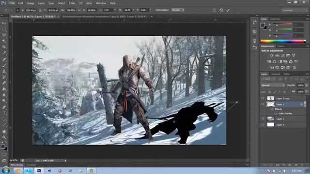Open the Window menu
310x174 pixels.
point(101,3)
